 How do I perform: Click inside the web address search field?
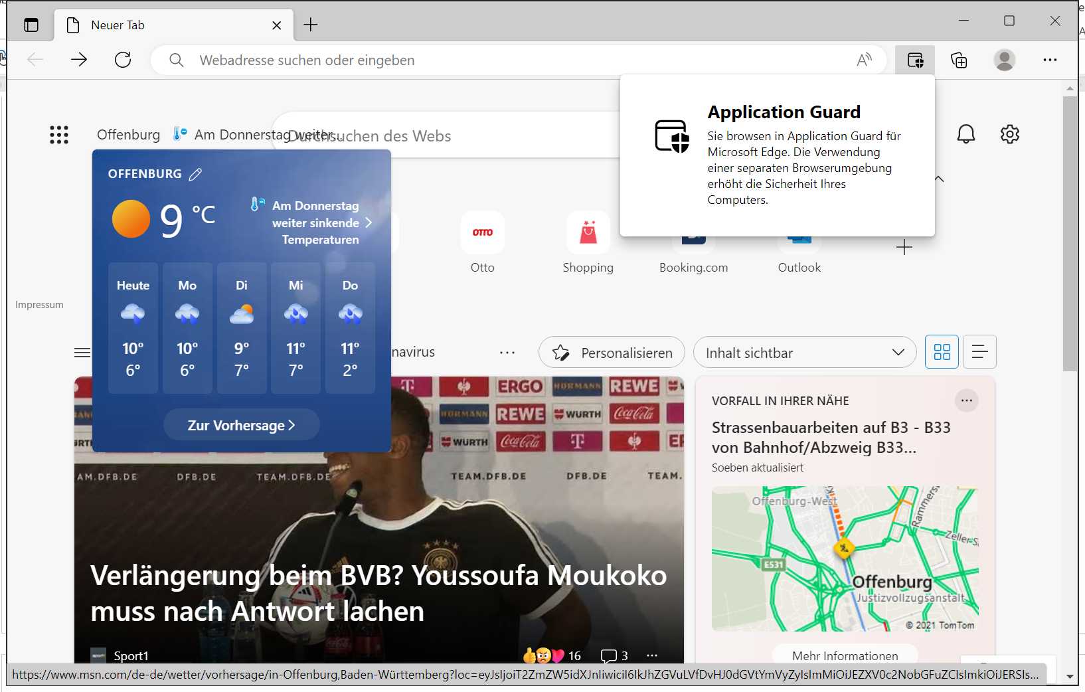pos(398,60)
